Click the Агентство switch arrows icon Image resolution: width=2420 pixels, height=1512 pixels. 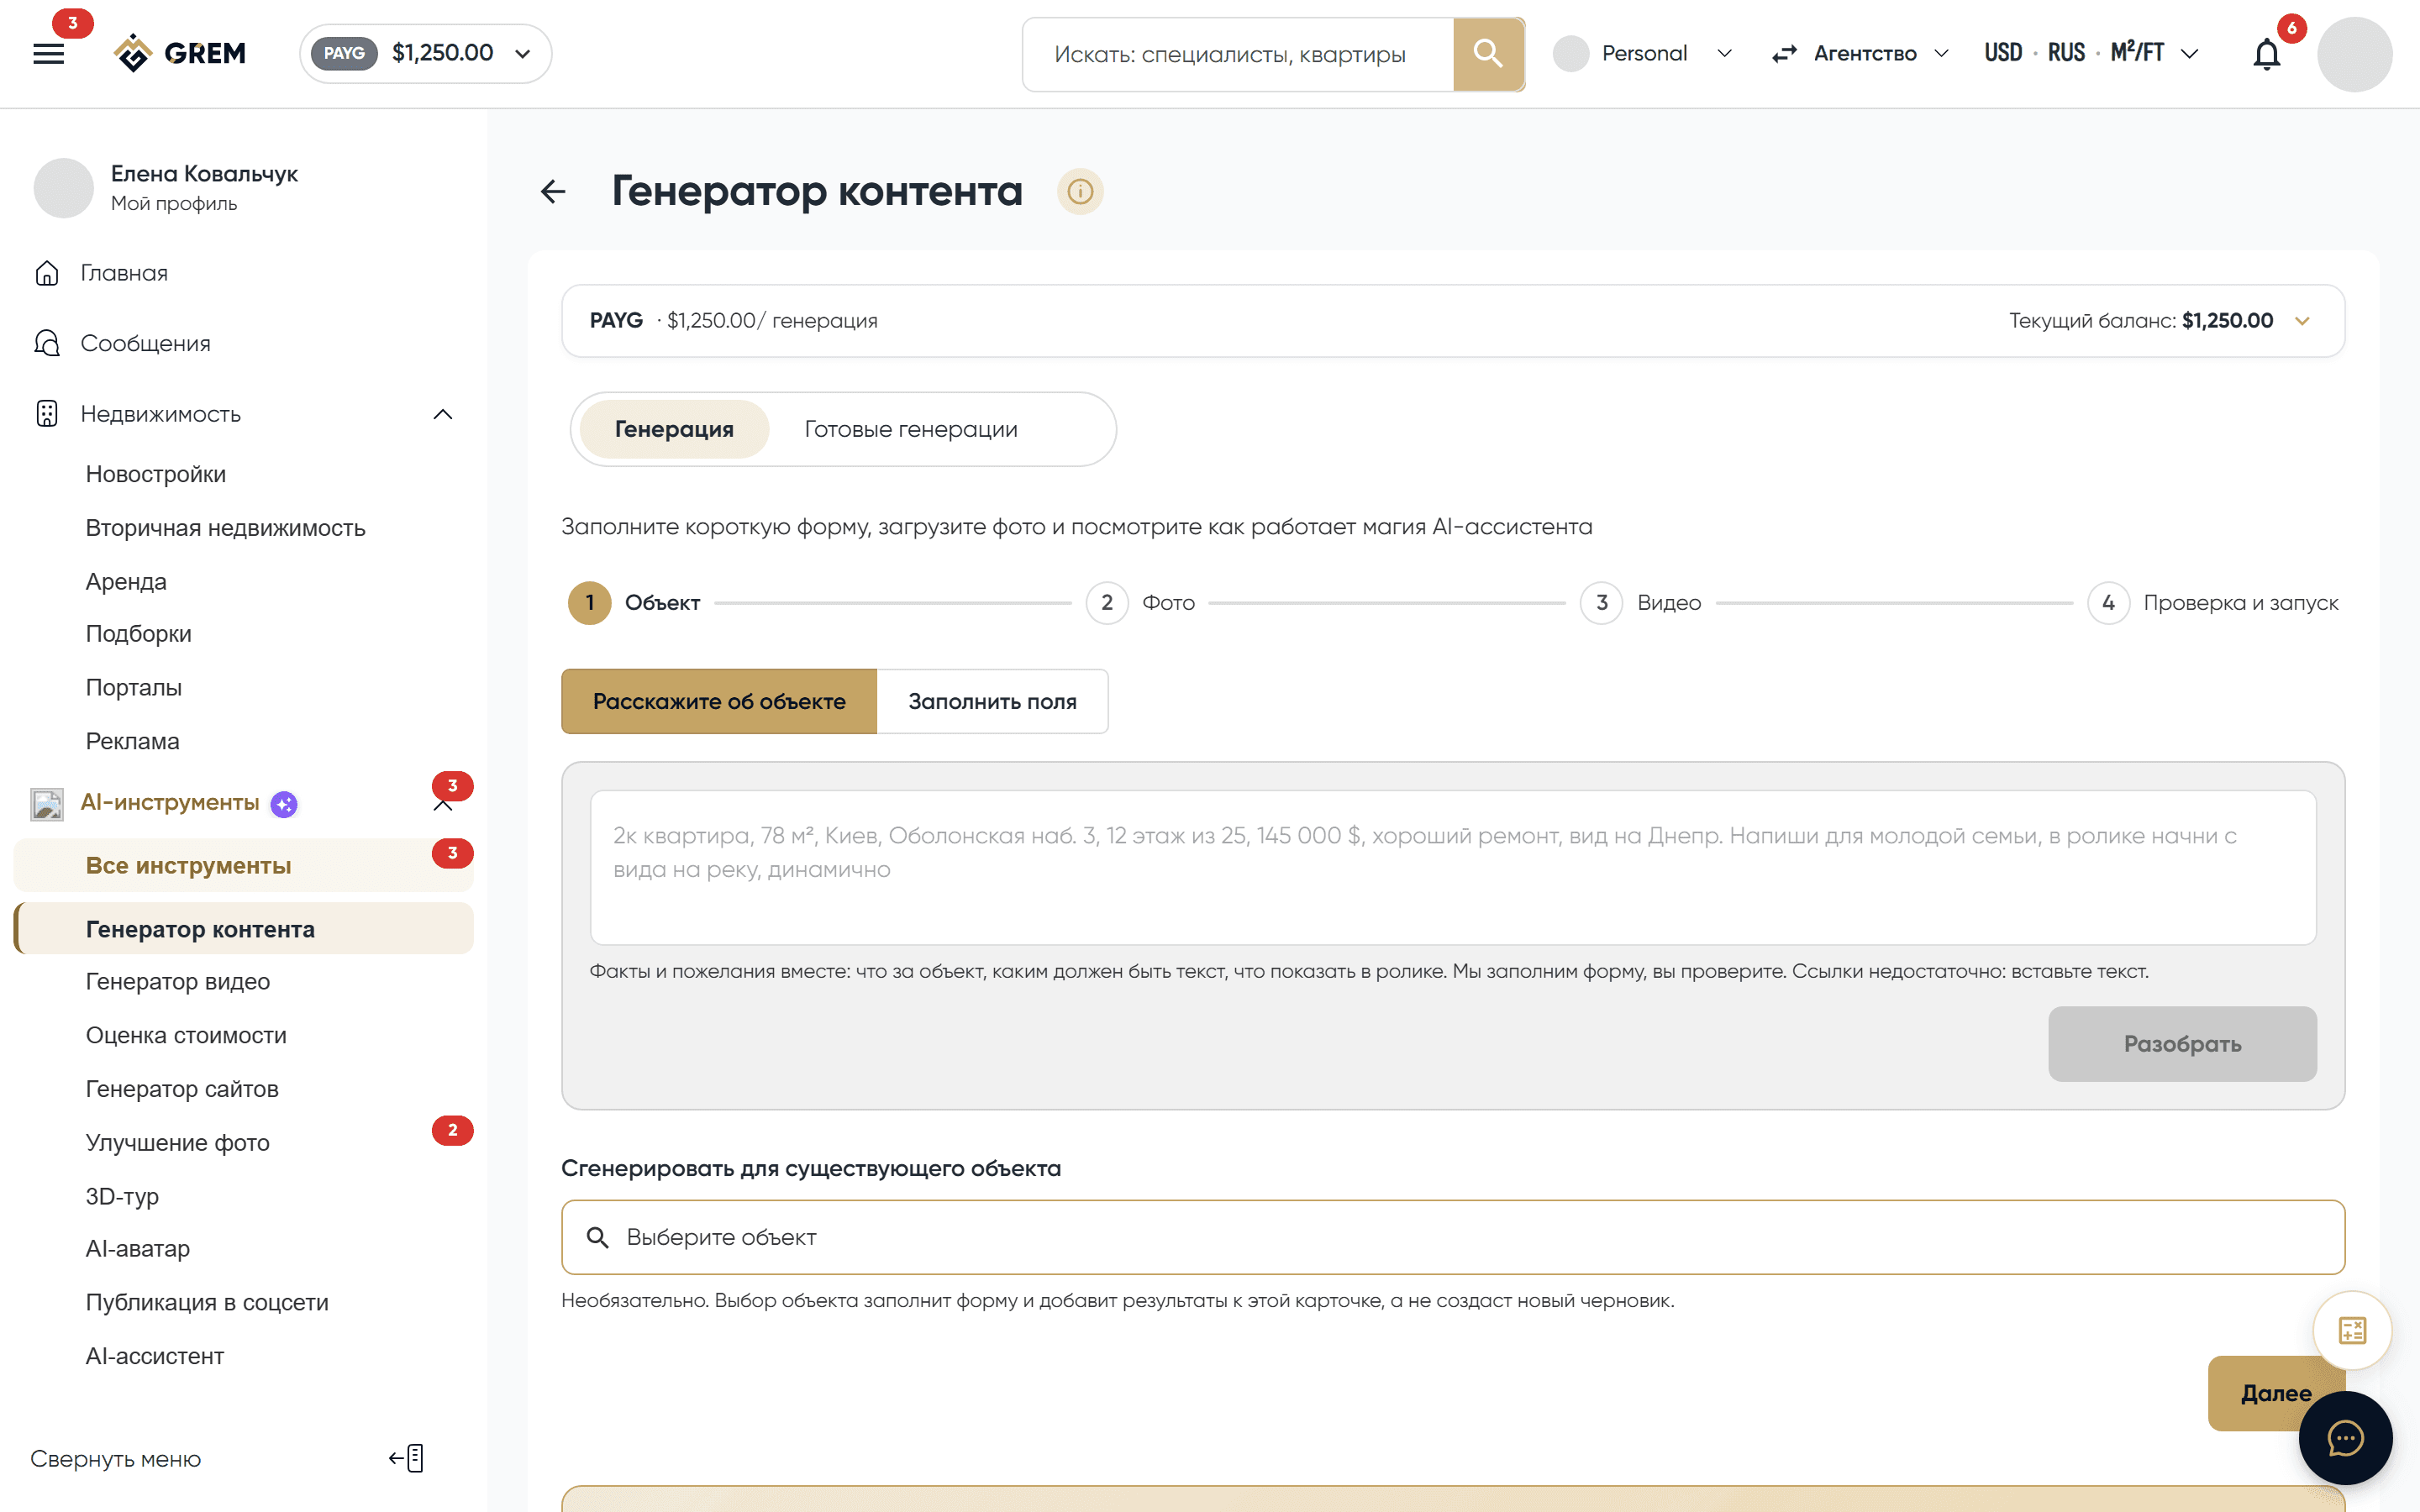pos(1784,54)
